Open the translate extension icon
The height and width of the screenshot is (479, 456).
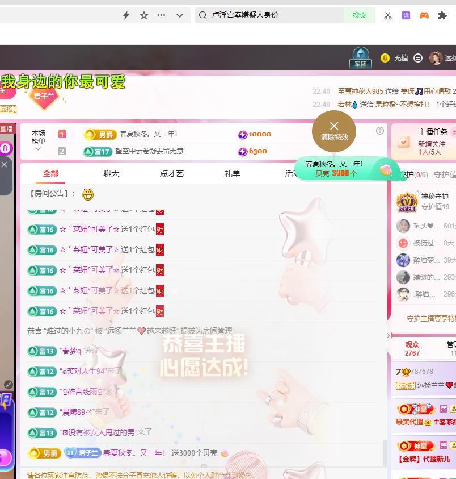[x=406, y=15]
